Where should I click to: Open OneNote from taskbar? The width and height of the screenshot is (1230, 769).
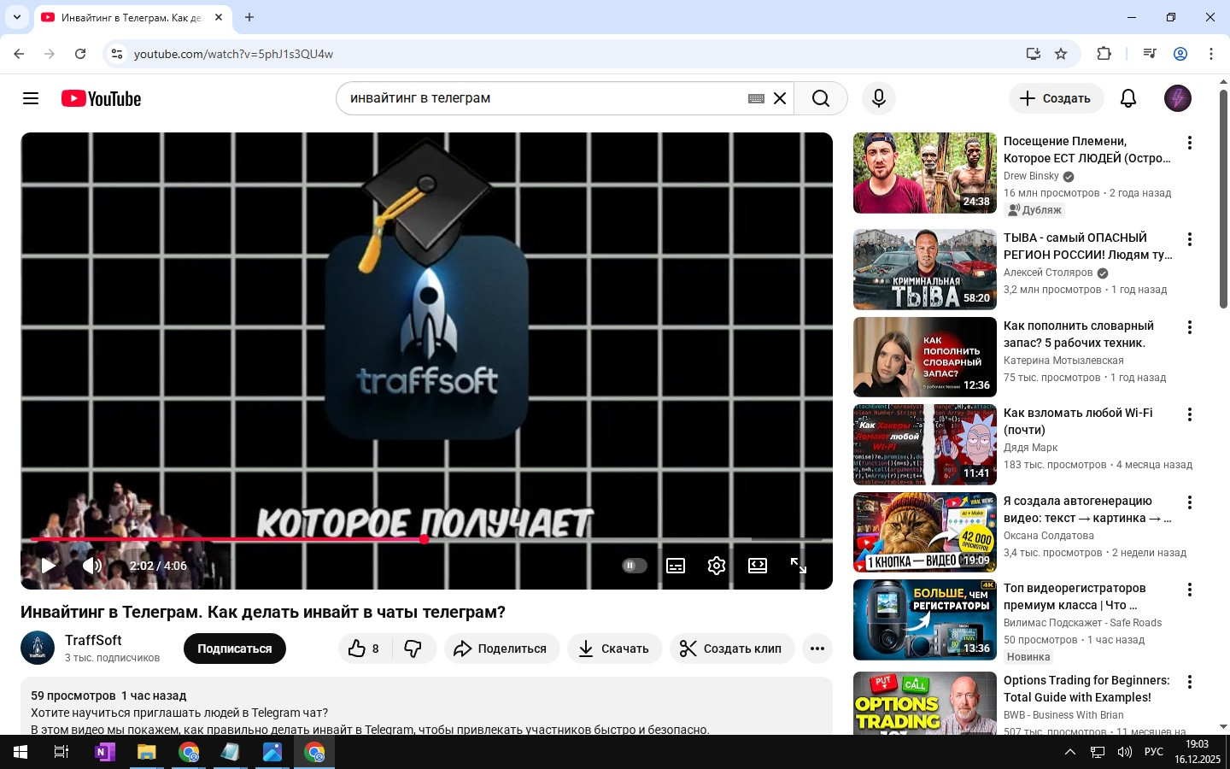click(104, 752)
